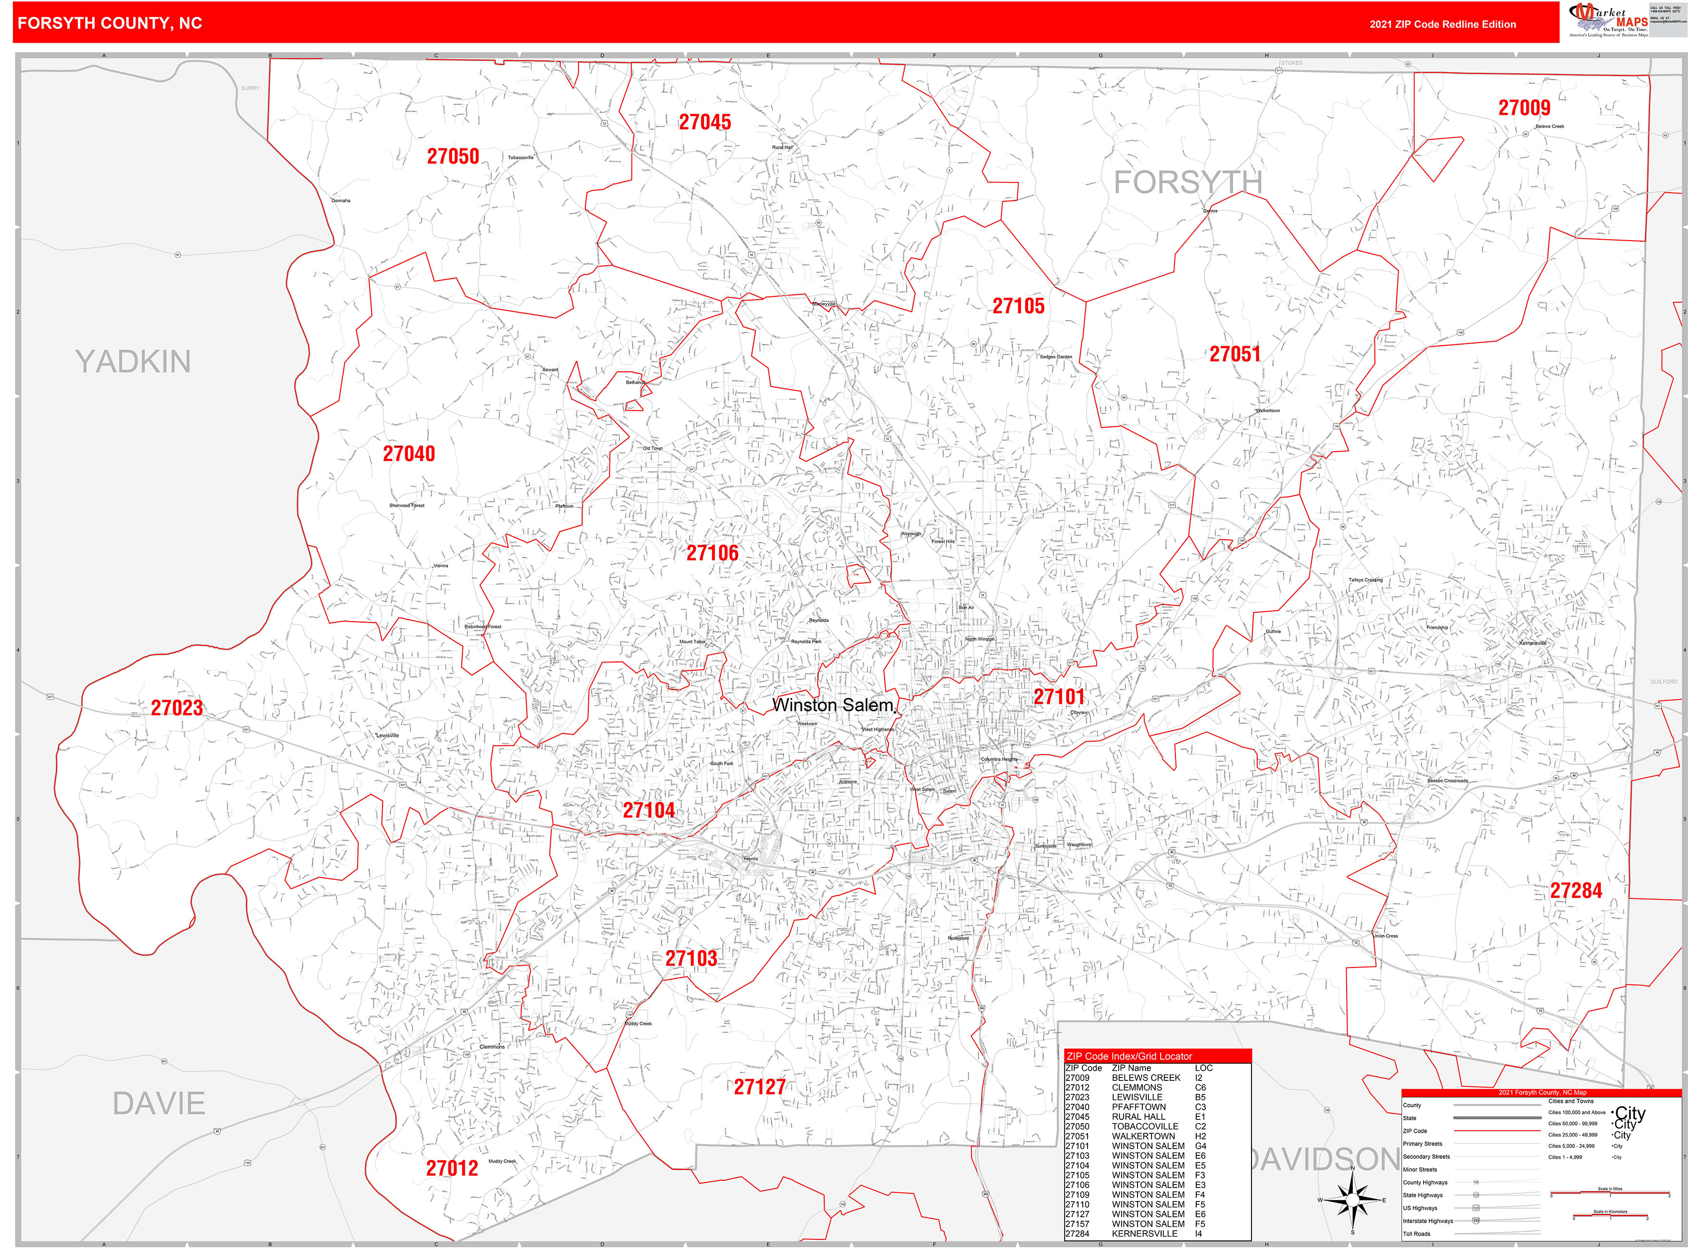Click the Pfafftown place label on the map
Viewport: 1696px width, 1249px height.
click(x=564, y=506)
